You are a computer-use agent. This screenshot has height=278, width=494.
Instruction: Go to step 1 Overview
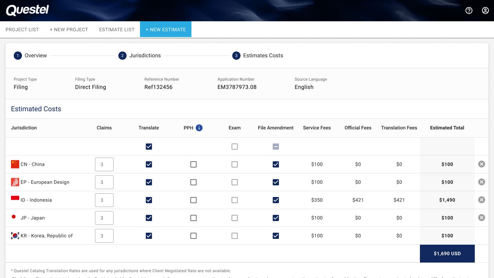click(30, 56)
